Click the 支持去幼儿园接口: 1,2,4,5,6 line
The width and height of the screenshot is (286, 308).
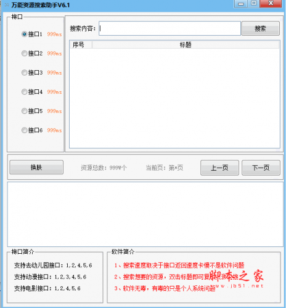(53, 265)
